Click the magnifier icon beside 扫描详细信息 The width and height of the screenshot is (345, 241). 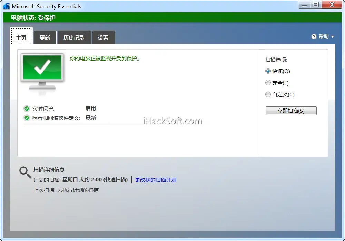coord(25,172)
